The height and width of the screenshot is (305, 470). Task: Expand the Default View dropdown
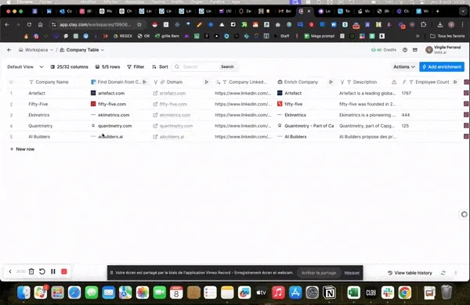click(26, 66)
